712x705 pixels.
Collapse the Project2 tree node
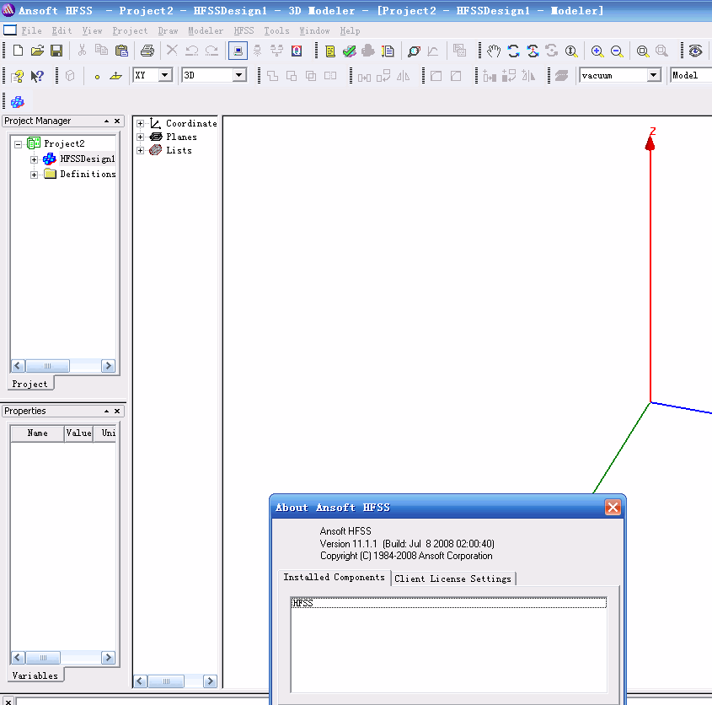point(18,144)
